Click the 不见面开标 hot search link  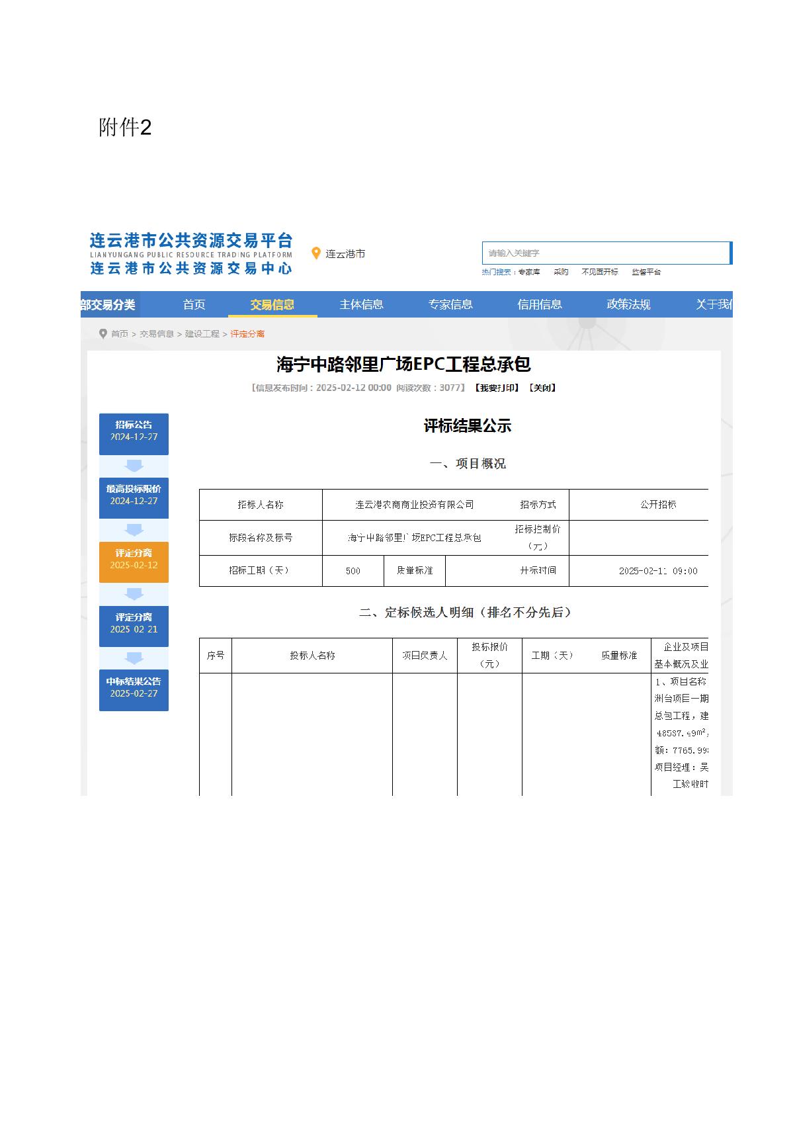(600, 272)
